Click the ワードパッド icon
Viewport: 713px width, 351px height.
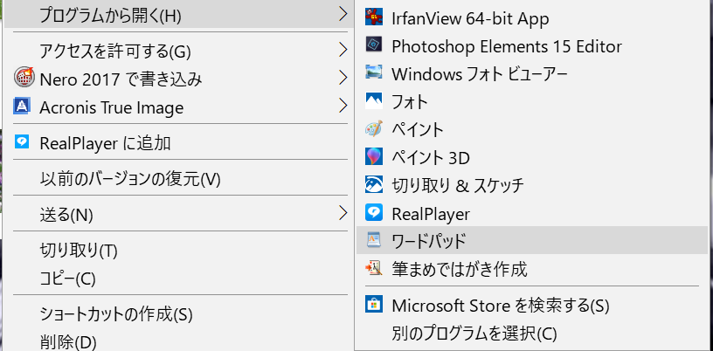374,240
